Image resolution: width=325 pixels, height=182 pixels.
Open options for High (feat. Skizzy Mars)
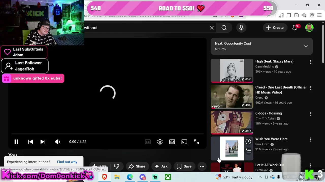311,62
